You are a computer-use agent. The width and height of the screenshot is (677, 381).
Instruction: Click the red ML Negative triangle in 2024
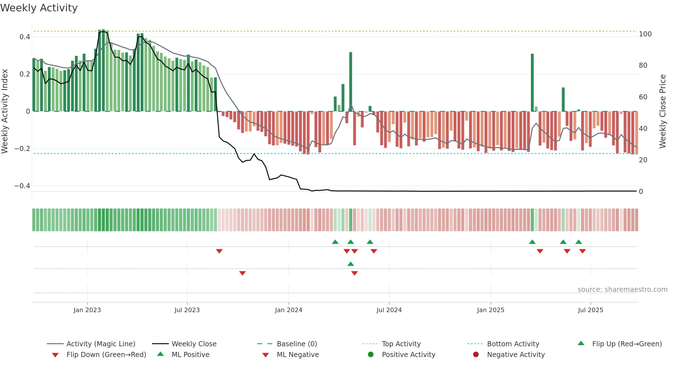tap(355, 273)
